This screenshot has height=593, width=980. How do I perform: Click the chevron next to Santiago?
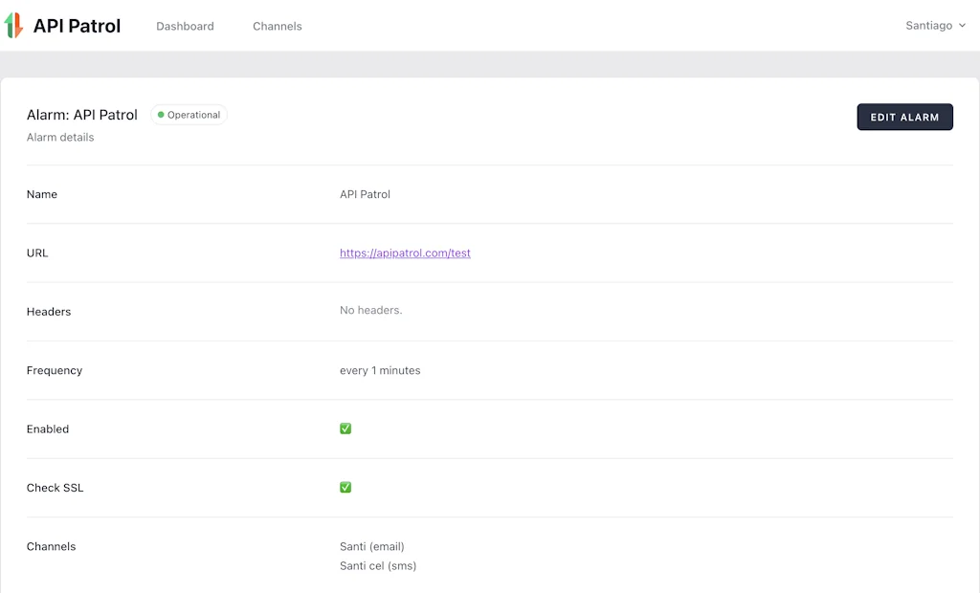click(962, 26)
